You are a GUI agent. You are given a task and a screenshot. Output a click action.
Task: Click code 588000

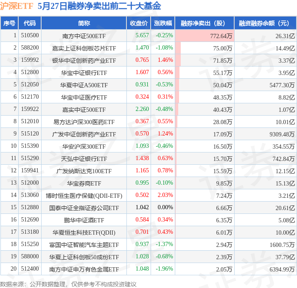click(x=30, y=257)
